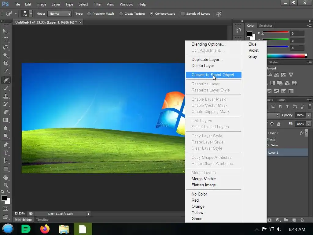Select Content-Aware radio button

click(x=152, y=14)
